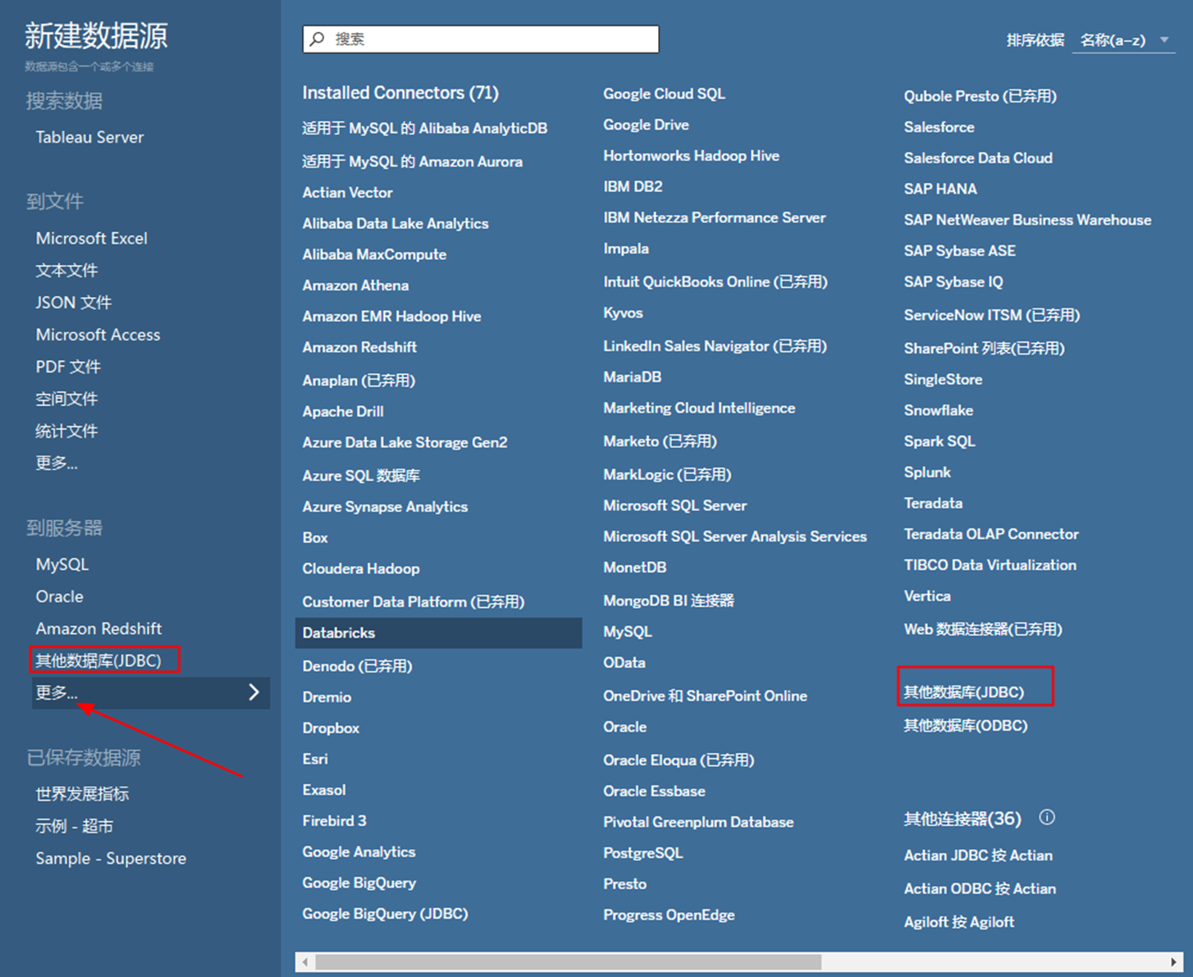Select Apache Drill connector
The image size is (1193, 977).
(x=343, y=412)
